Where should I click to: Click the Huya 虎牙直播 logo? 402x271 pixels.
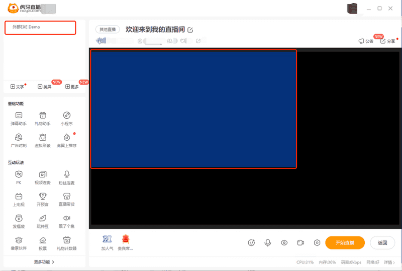tap(24, 8)
